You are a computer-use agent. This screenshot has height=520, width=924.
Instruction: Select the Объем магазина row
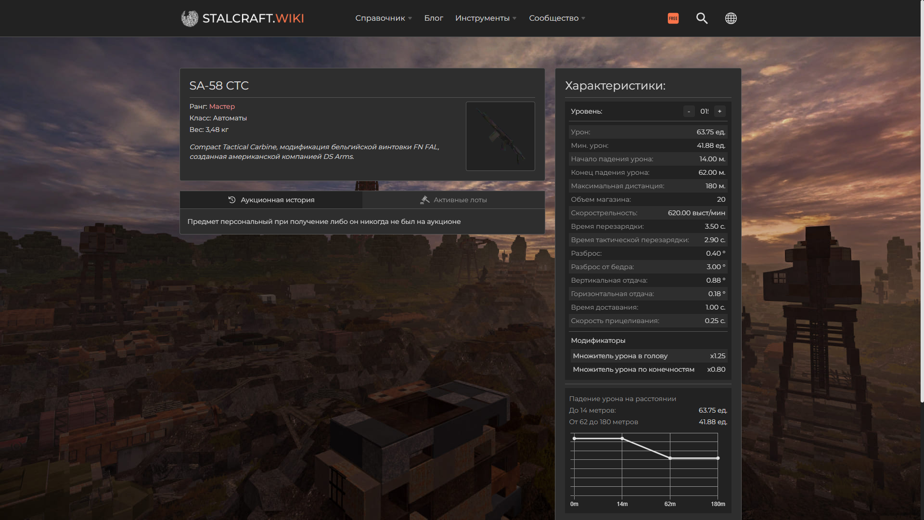(x=648, y=199)
